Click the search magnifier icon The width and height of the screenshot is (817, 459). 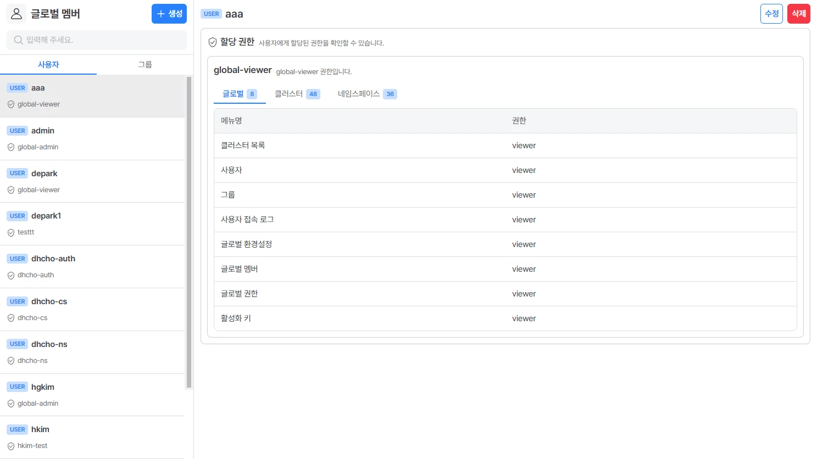coord(19,40)
